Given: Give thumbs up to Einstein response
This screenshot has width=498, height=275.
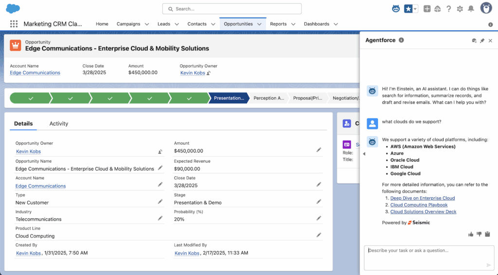Looking at the screenshot, I should coord(471,234).
